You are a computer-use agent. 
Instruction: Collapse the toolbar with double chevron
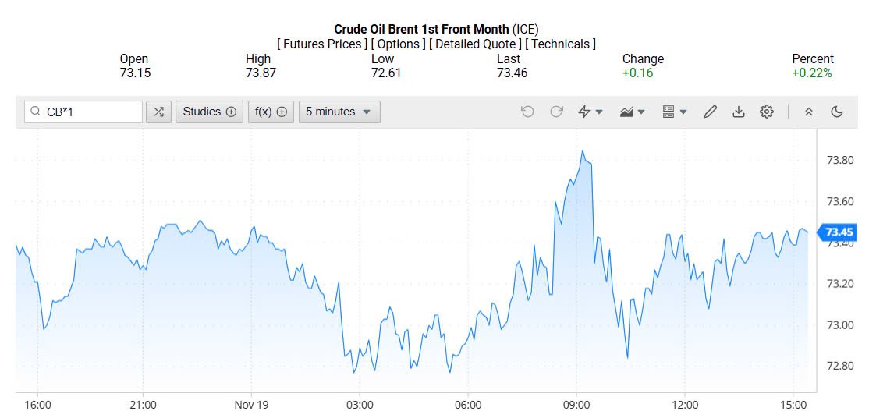tap(809, 112)
